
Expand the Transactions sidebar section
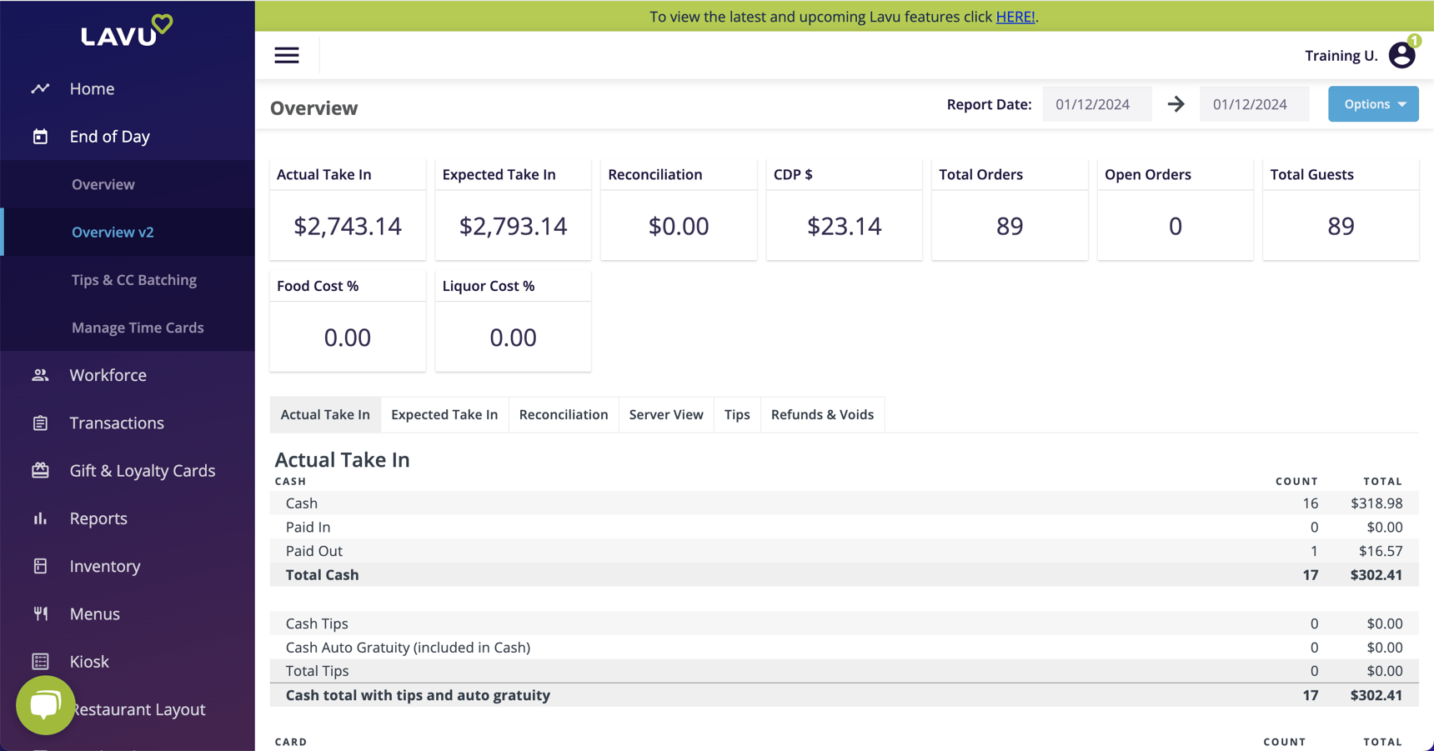click(x=116, y=423)
